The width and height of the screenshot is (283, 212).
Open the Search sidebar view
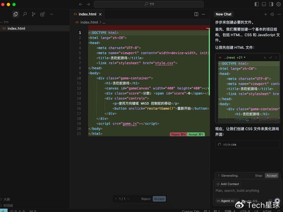pyautogui.click(x=25, y=14)
